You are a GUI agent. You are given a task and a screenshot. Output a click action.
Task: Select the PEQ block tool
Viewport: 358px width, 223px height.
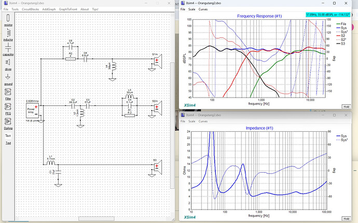click(x=8, y=108)
